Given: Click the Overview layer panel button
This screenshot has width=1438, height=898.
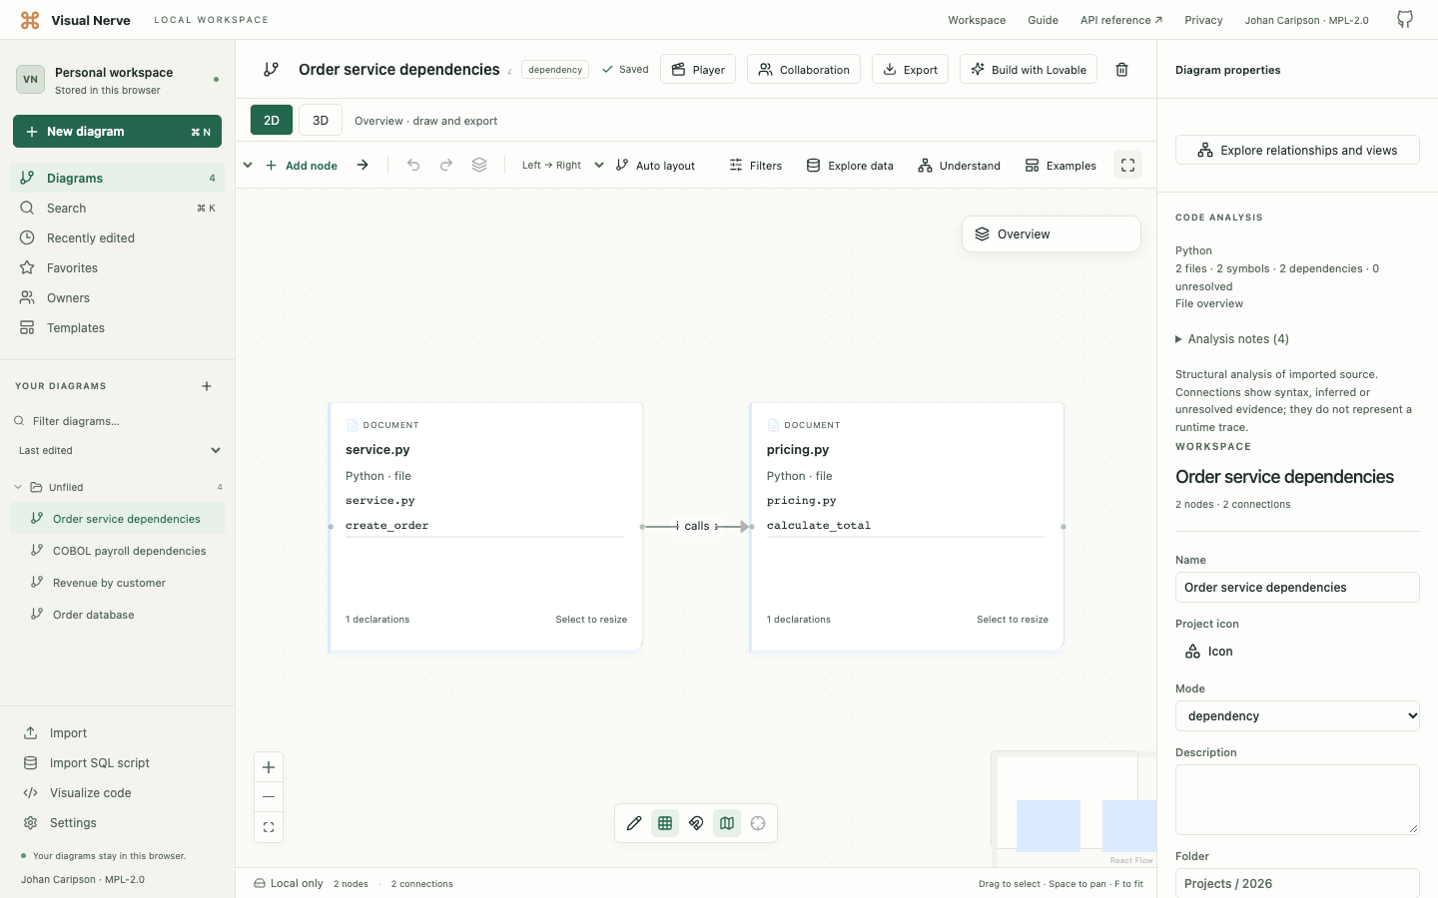Looking at the screenshot, I should pos(1051,234).
